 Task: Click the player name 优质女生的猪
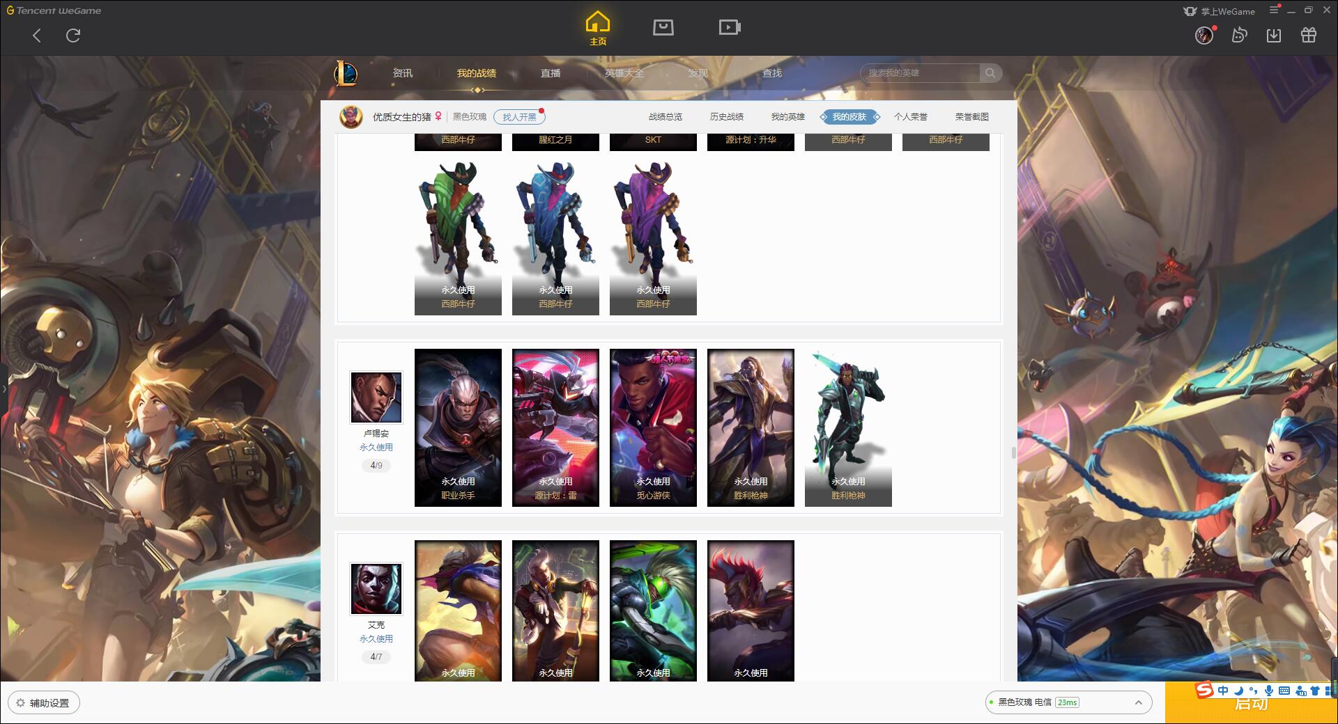pos(401,117)
